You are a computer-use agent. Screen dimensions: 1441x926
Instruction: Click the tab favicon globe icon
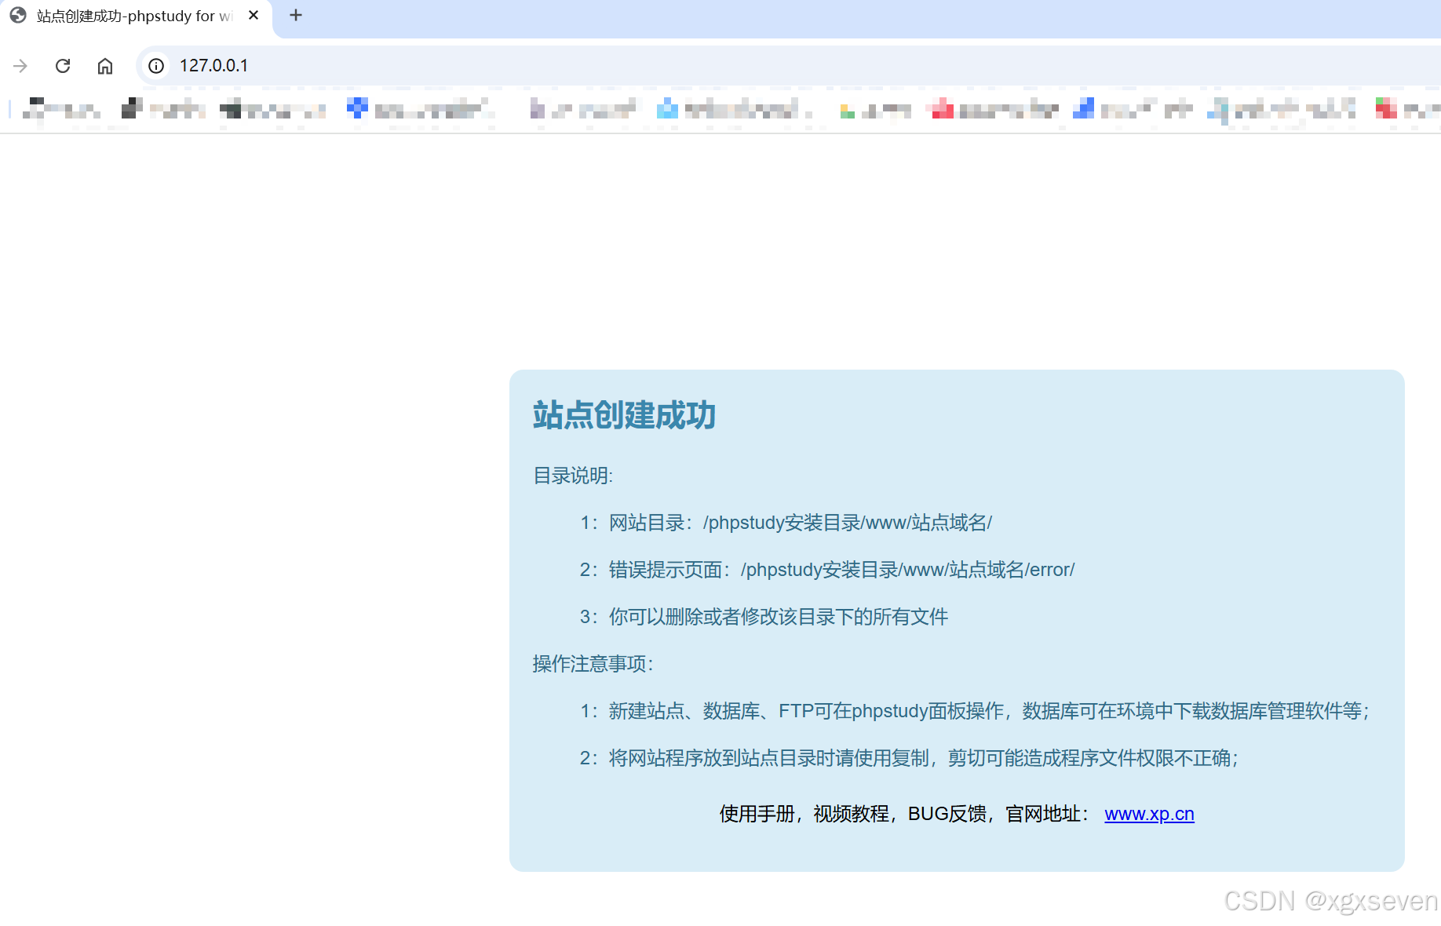click(18, 16)
